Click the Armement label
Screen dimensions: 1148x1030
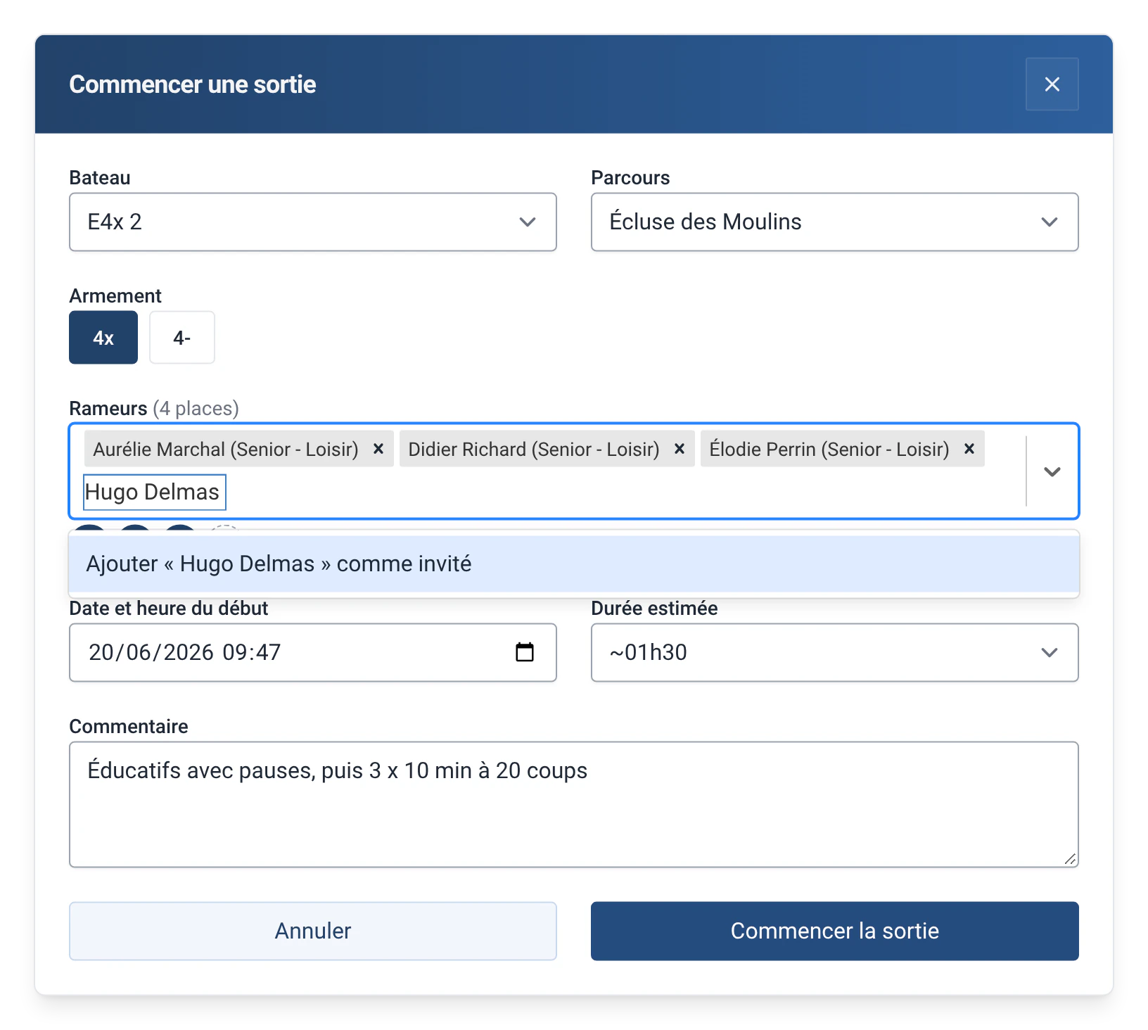[115, 295]
